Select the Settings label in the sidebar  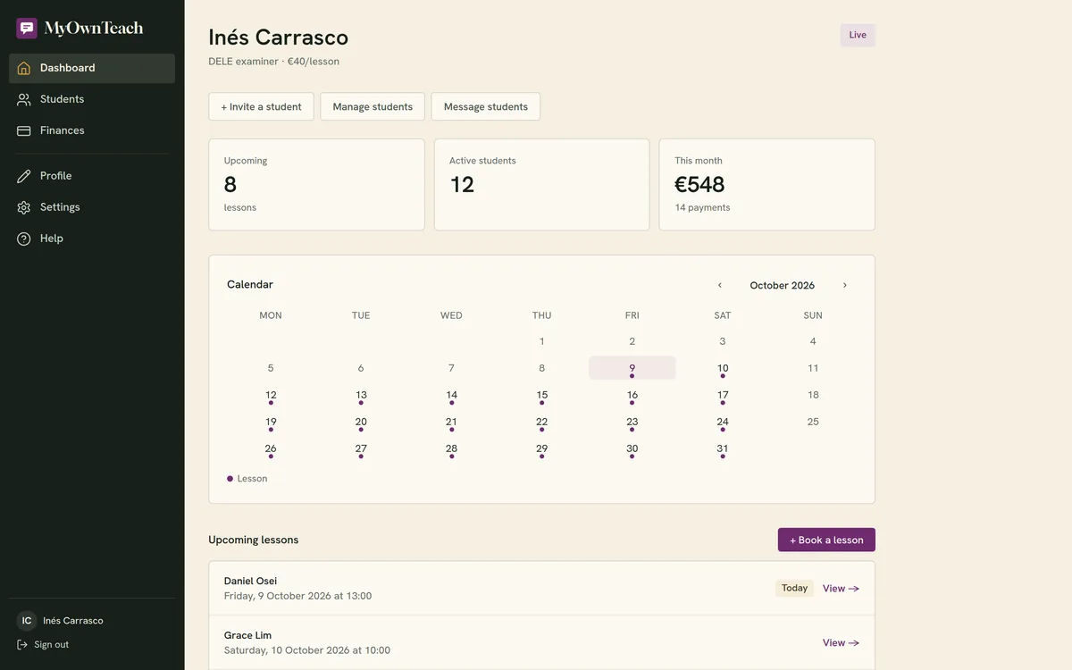click(x=60, y=207)
